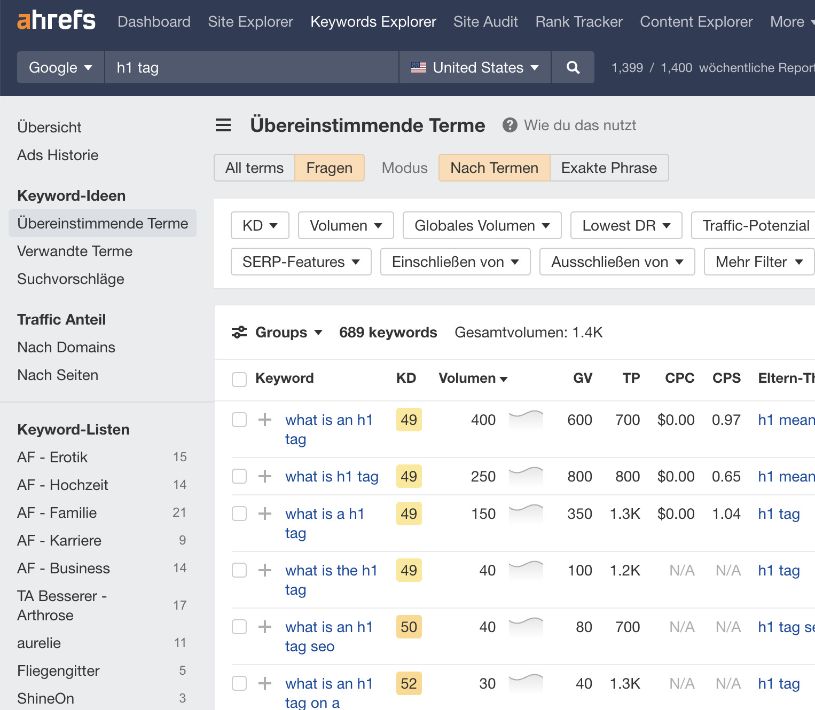The image size is (815, 710).
Task: Toggle the Fragen filter
Action: 329,167
